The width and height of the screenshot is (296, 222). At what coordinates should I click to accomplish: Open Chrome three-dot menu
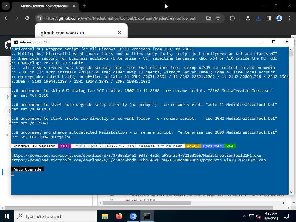pos(290,18)
